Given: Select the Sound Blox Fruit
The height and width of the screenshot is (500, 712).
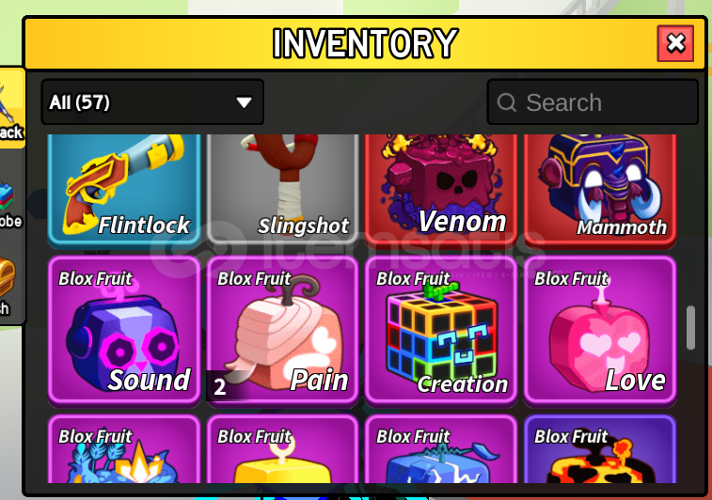Looking at the screenshot, I should tap(124, 329).
